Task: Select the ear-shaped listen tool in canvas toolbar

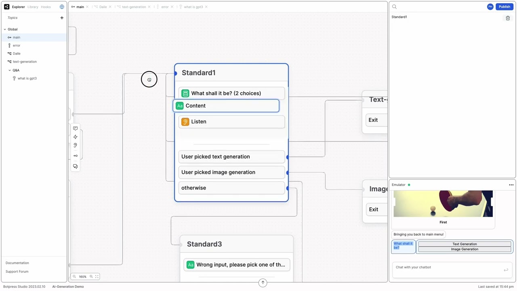Action: point(75,145)
